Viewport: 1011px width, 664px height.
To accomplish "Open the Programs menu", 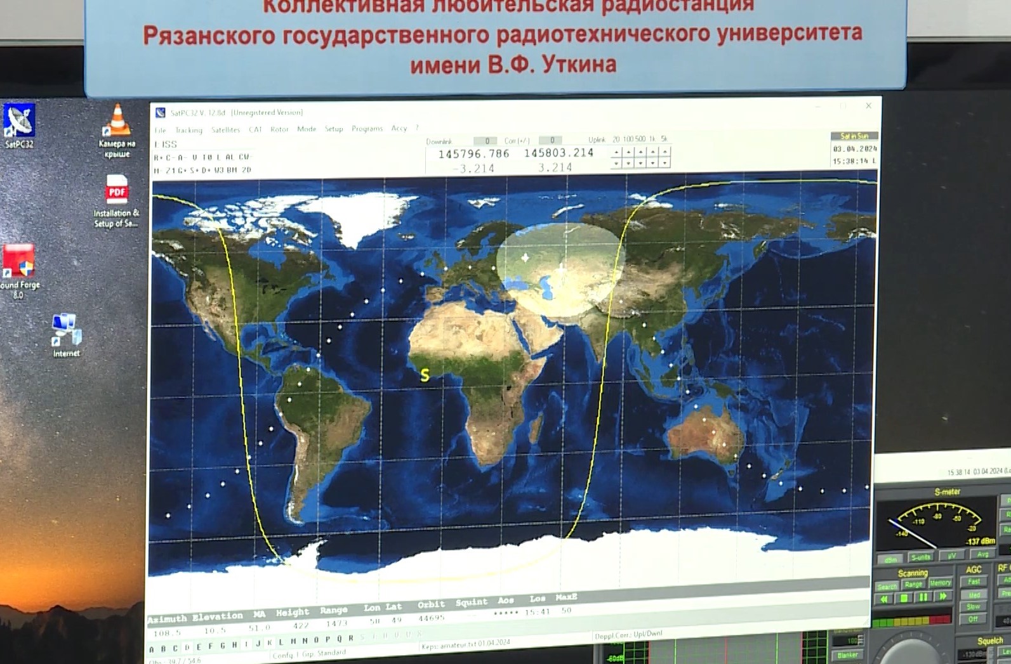I will click(x=367, y=128).
